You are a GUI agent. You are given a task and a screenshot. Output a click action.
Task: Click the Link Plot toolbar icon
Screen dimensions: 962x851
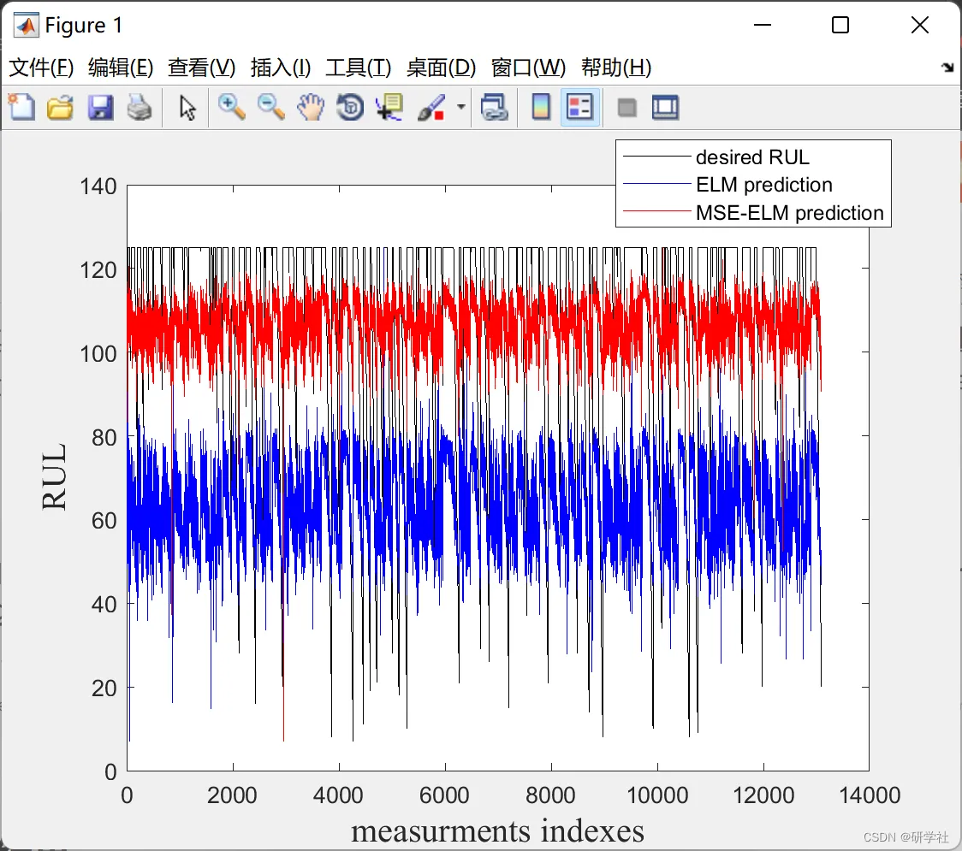495,108
